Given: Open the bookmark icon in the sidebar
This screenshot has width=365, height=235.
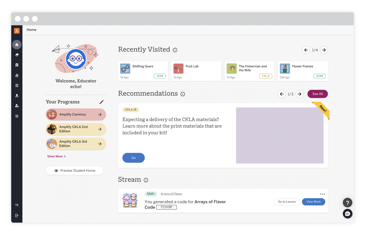Looking at the screenshot, I should click(x=17, y=65).
